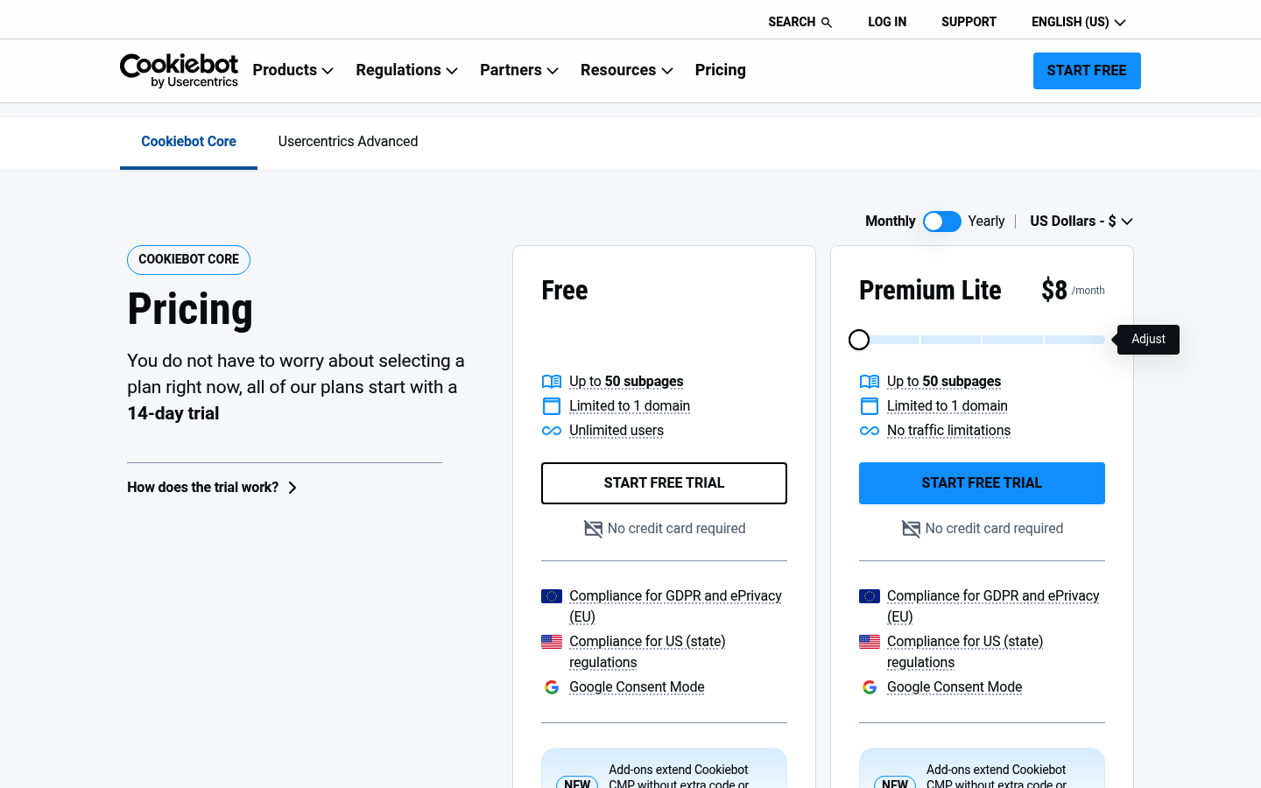Click the Google logo icon in Premium Lite
Screen dimensions: 1261x788
[870, 687]
